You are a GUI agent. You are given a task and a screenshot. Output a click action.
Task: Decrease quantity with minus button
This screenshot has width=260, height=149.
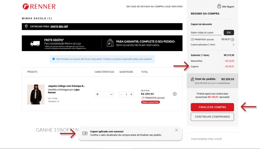pos(121,94)
